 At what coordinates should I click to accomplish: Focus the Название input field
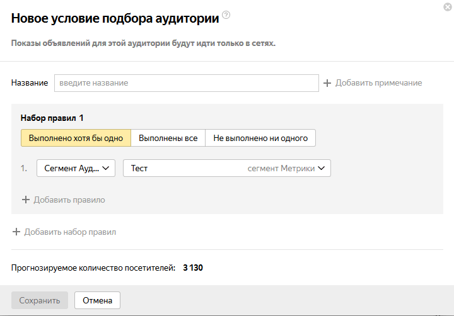point(186,83)
